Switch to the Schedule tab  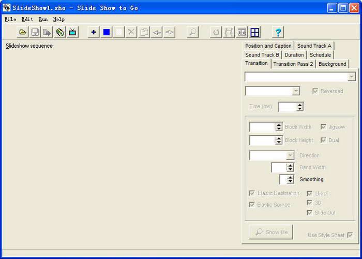(x=320, y=55)
